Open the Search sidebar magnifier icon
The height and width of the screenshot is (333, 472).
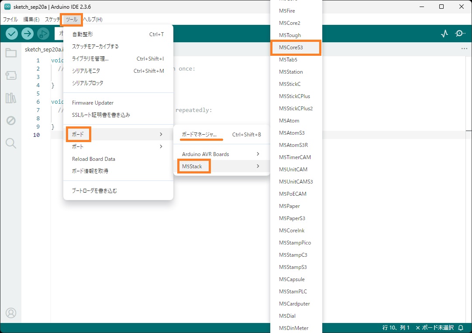coord(11,143)
